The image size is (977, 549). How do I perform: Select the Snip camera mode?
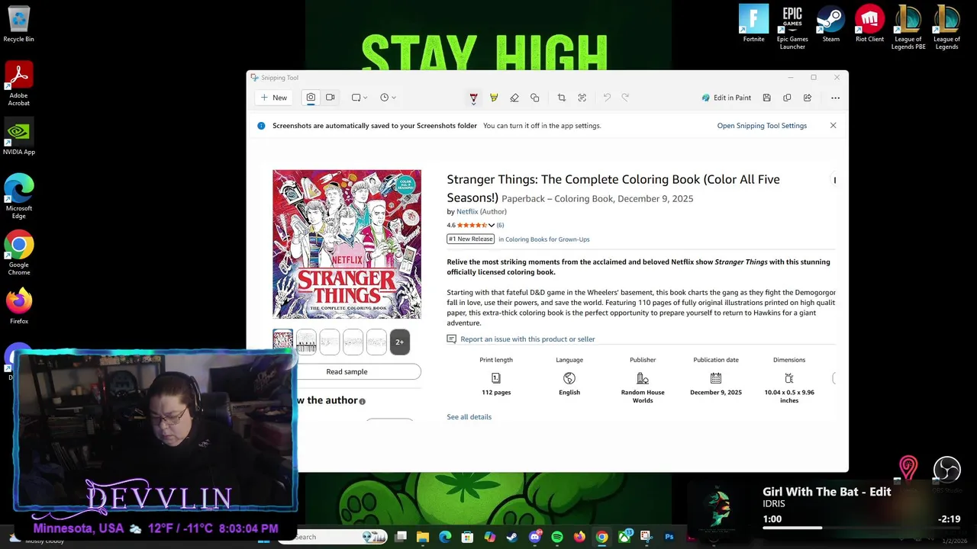tap(311, 98)
